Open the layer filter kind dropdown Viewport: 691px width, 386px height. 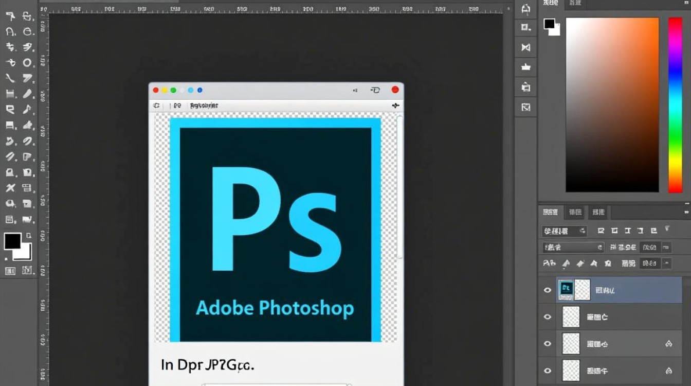coord(564,231)
